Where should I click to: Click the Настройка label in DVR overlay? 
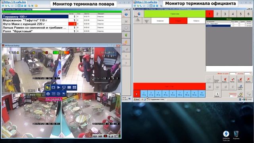coord(53,99)
